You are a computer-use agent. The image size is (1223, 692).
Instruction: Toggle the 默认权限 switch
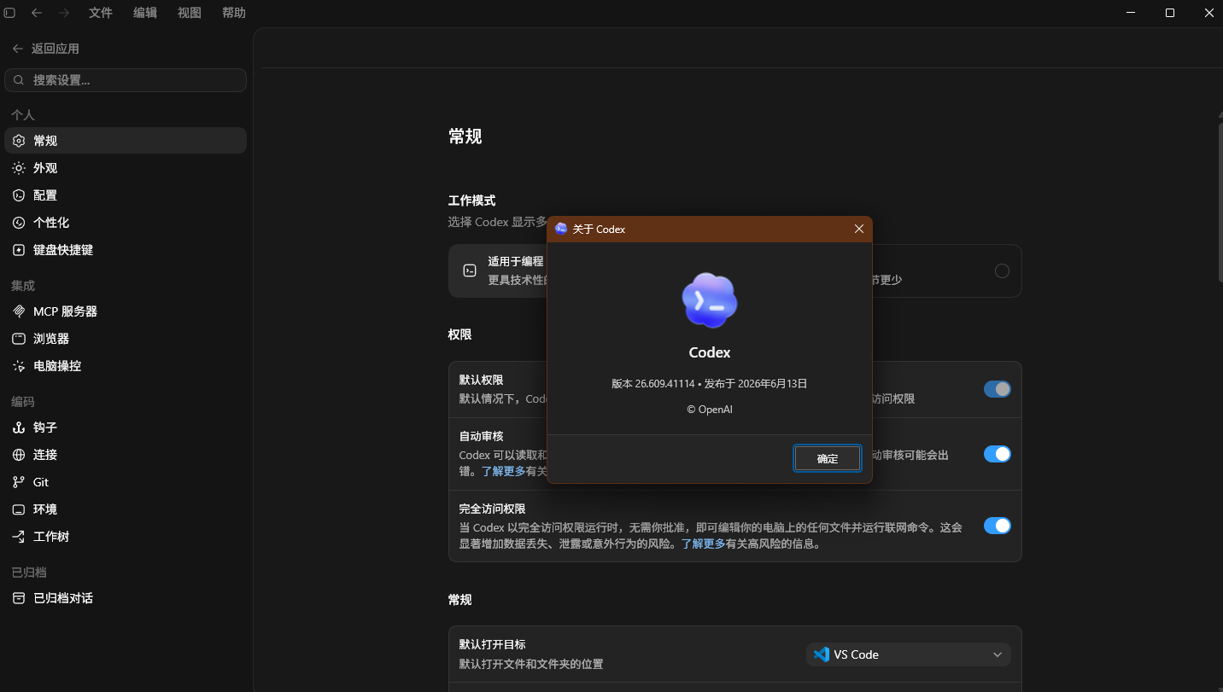[x=998, y=389]
